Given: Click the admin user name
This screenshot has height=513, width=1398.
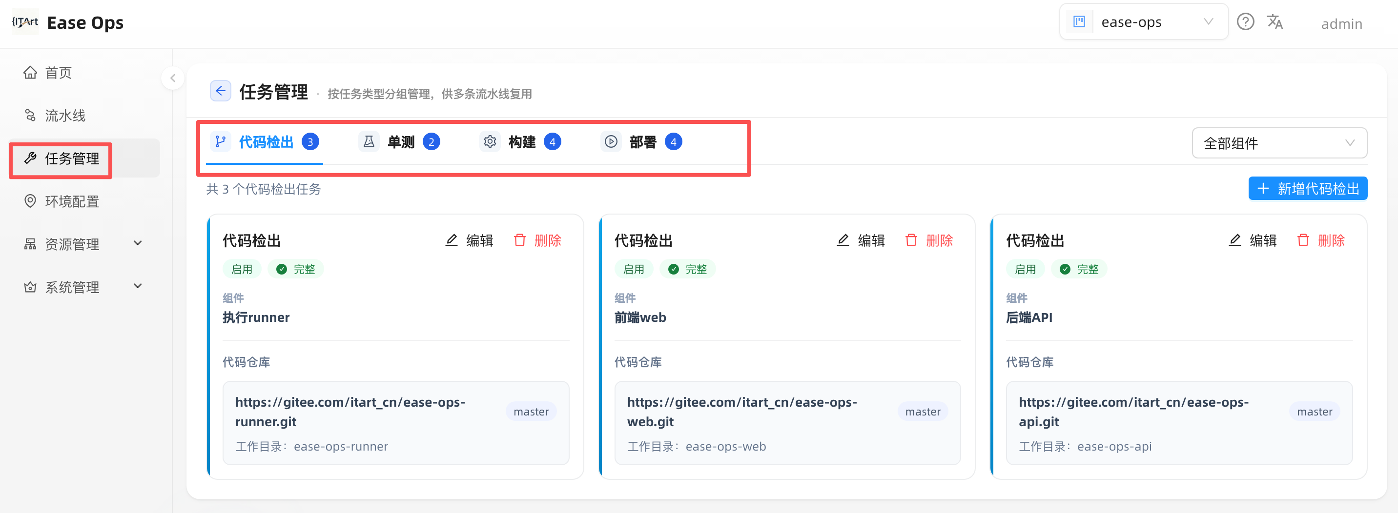Looking at the screenshot, I should (1341, 24).
